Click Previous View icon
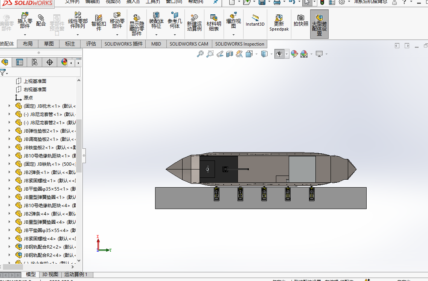Viewport: 428px width, 281px height. (x=220, y=54)
